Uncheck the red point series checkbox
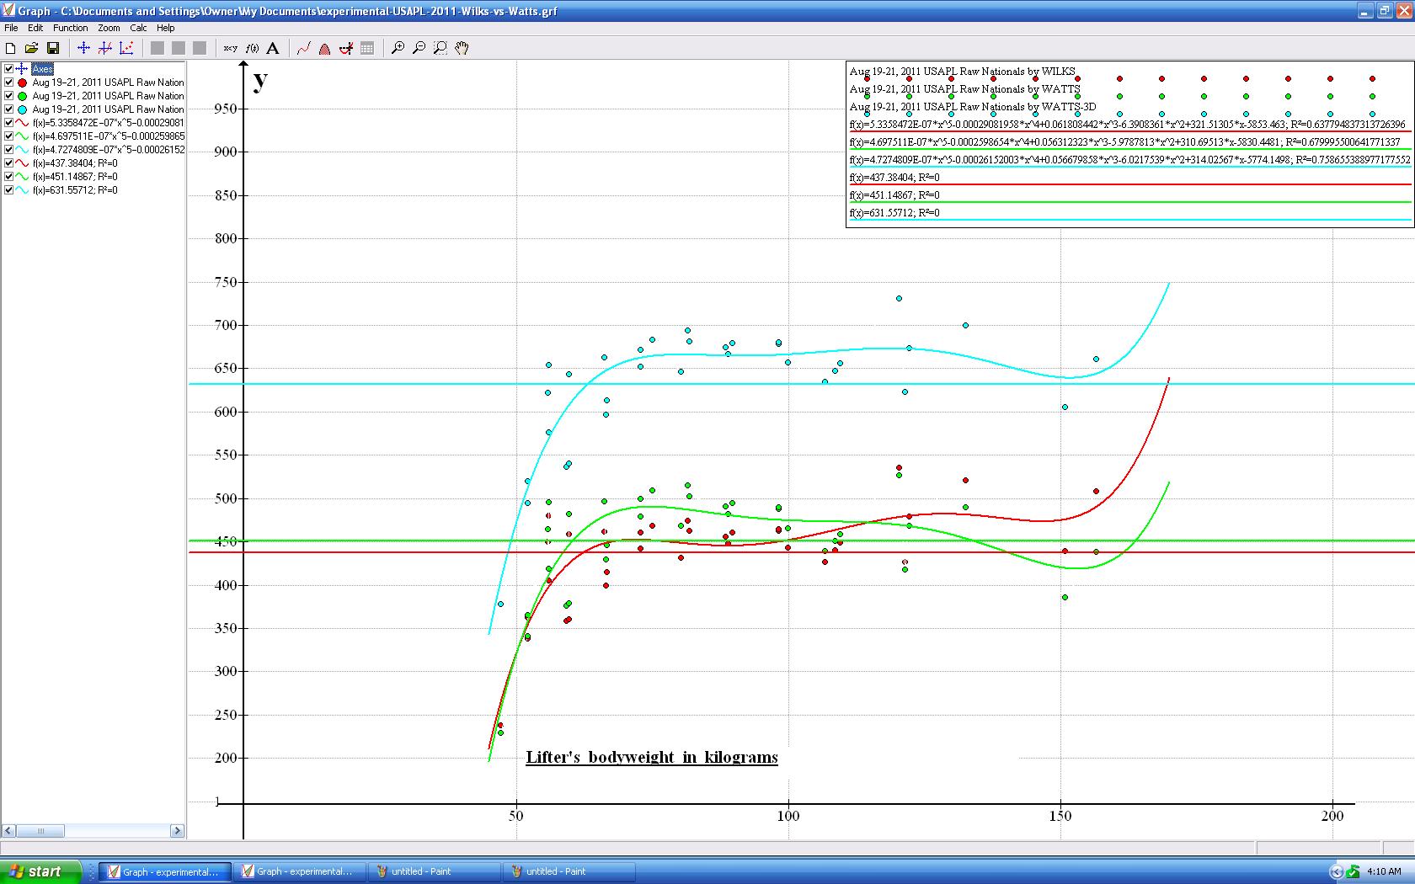Viewport: 1415px width, 884px height. [8, 83]
